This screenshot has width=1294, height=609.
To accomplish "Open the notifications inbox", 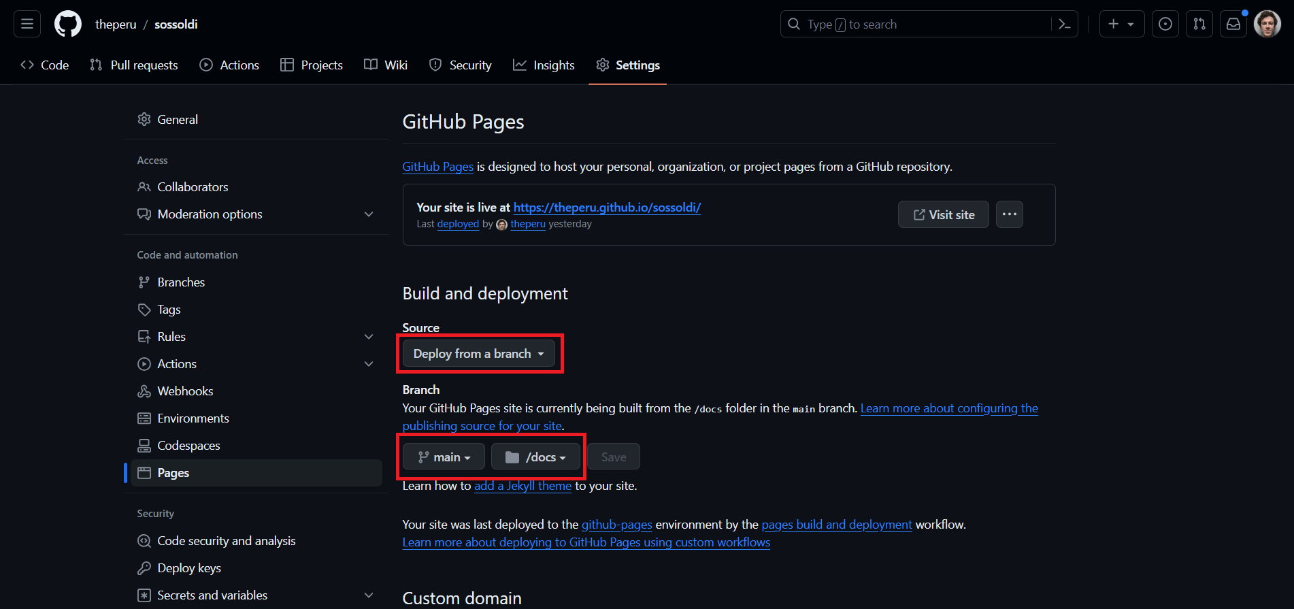I will 1233,24.
